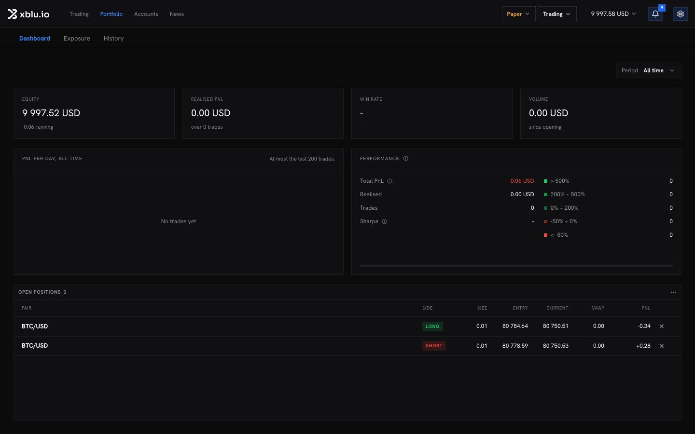The height and width of the screenshot is (434, 695).
Task: Open the Period All time dropdown
Action: coord(648,70)
